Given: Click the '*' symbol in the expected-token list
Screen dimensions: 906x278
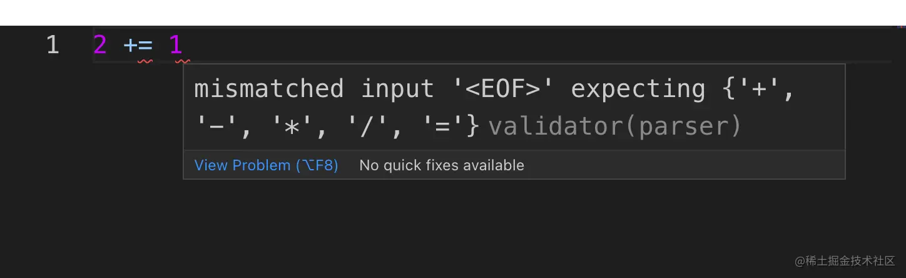Looking at the screenshot, I should (292, 126).
